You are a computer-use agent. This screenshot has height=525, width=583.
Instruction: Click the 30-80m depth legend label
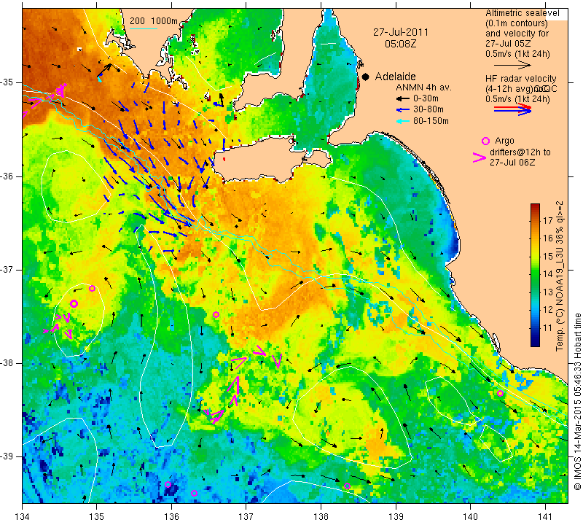[429, 109]
